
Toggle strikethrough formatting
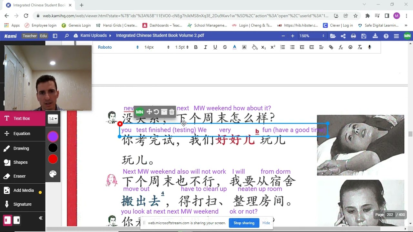(x=225, y=47)
